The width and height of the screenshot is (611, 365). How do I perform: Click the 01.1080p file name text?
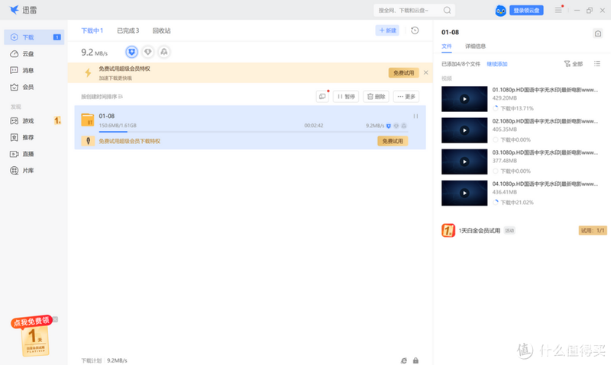[545, 90]
